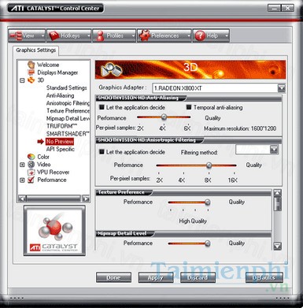This screenshot has height=308, width=303.
Task: Select Anti-Aliasing in the tree
Action: pyautogui.click(x=60, y=95)
